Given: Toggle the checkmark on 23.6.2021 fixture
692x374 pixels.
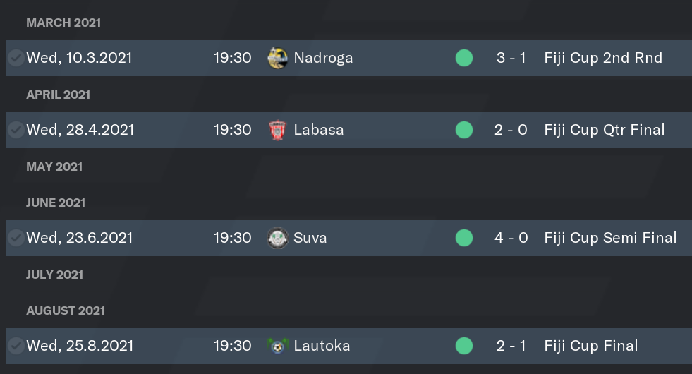Looking at the screenshot, I should pyautogui.click(x=16, y=238).
